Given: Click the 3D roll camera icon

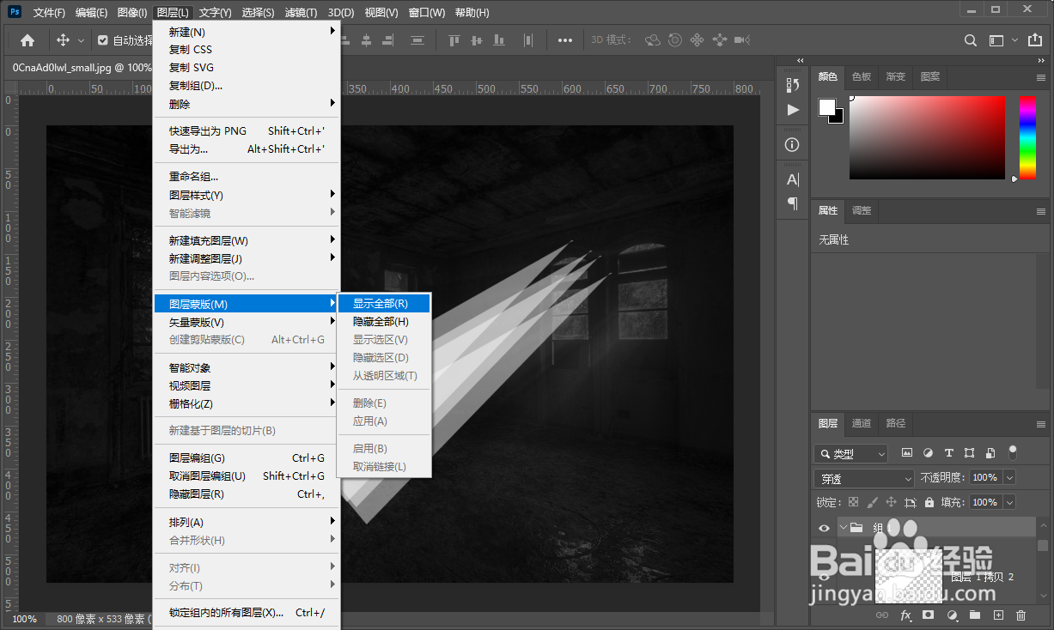Looking at the screenshot, I should tap(675, 40).
